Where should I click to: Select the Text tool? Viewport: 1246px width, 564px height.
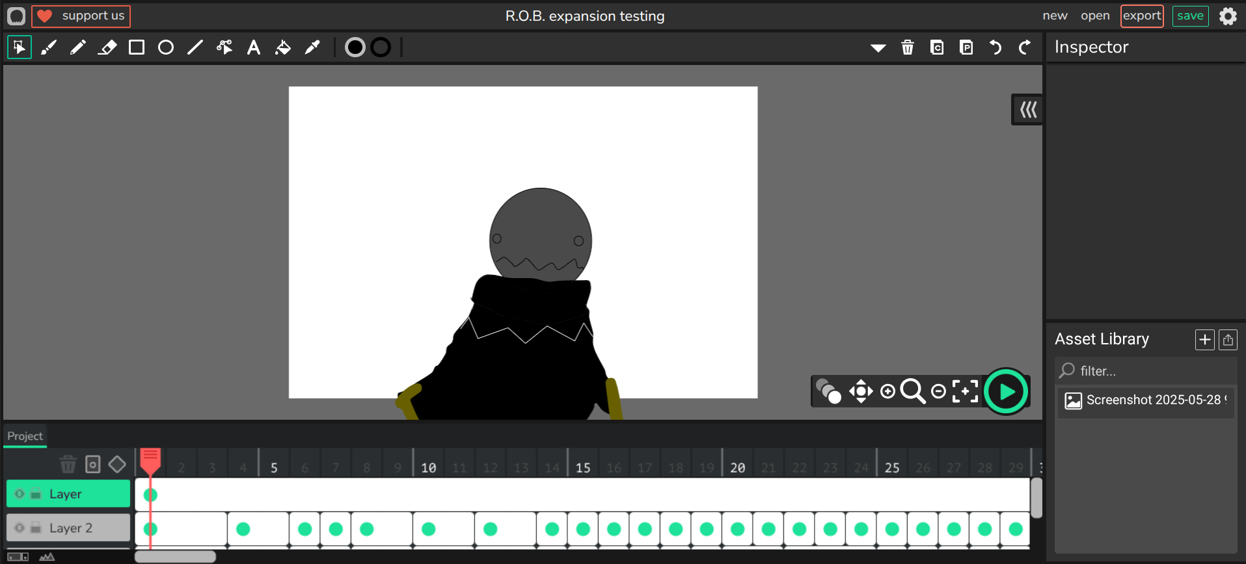pos(254,47)
